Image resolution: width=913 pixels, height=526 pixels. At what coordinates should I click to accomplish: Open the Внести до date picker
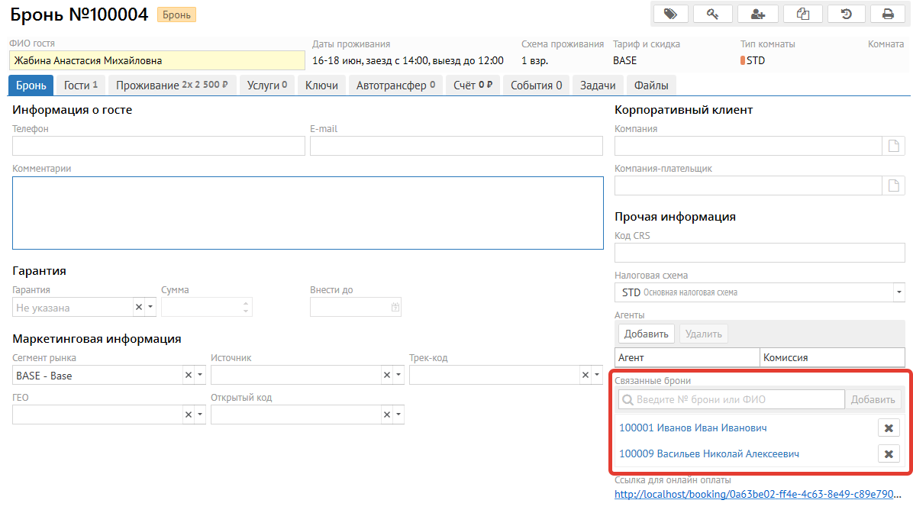(x=395, y=307)
